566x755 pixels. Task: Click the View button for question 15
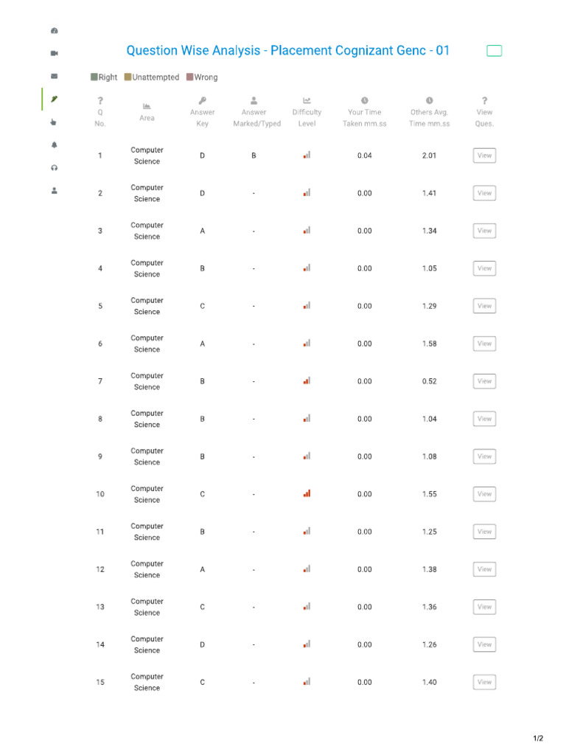click(484, 682)
